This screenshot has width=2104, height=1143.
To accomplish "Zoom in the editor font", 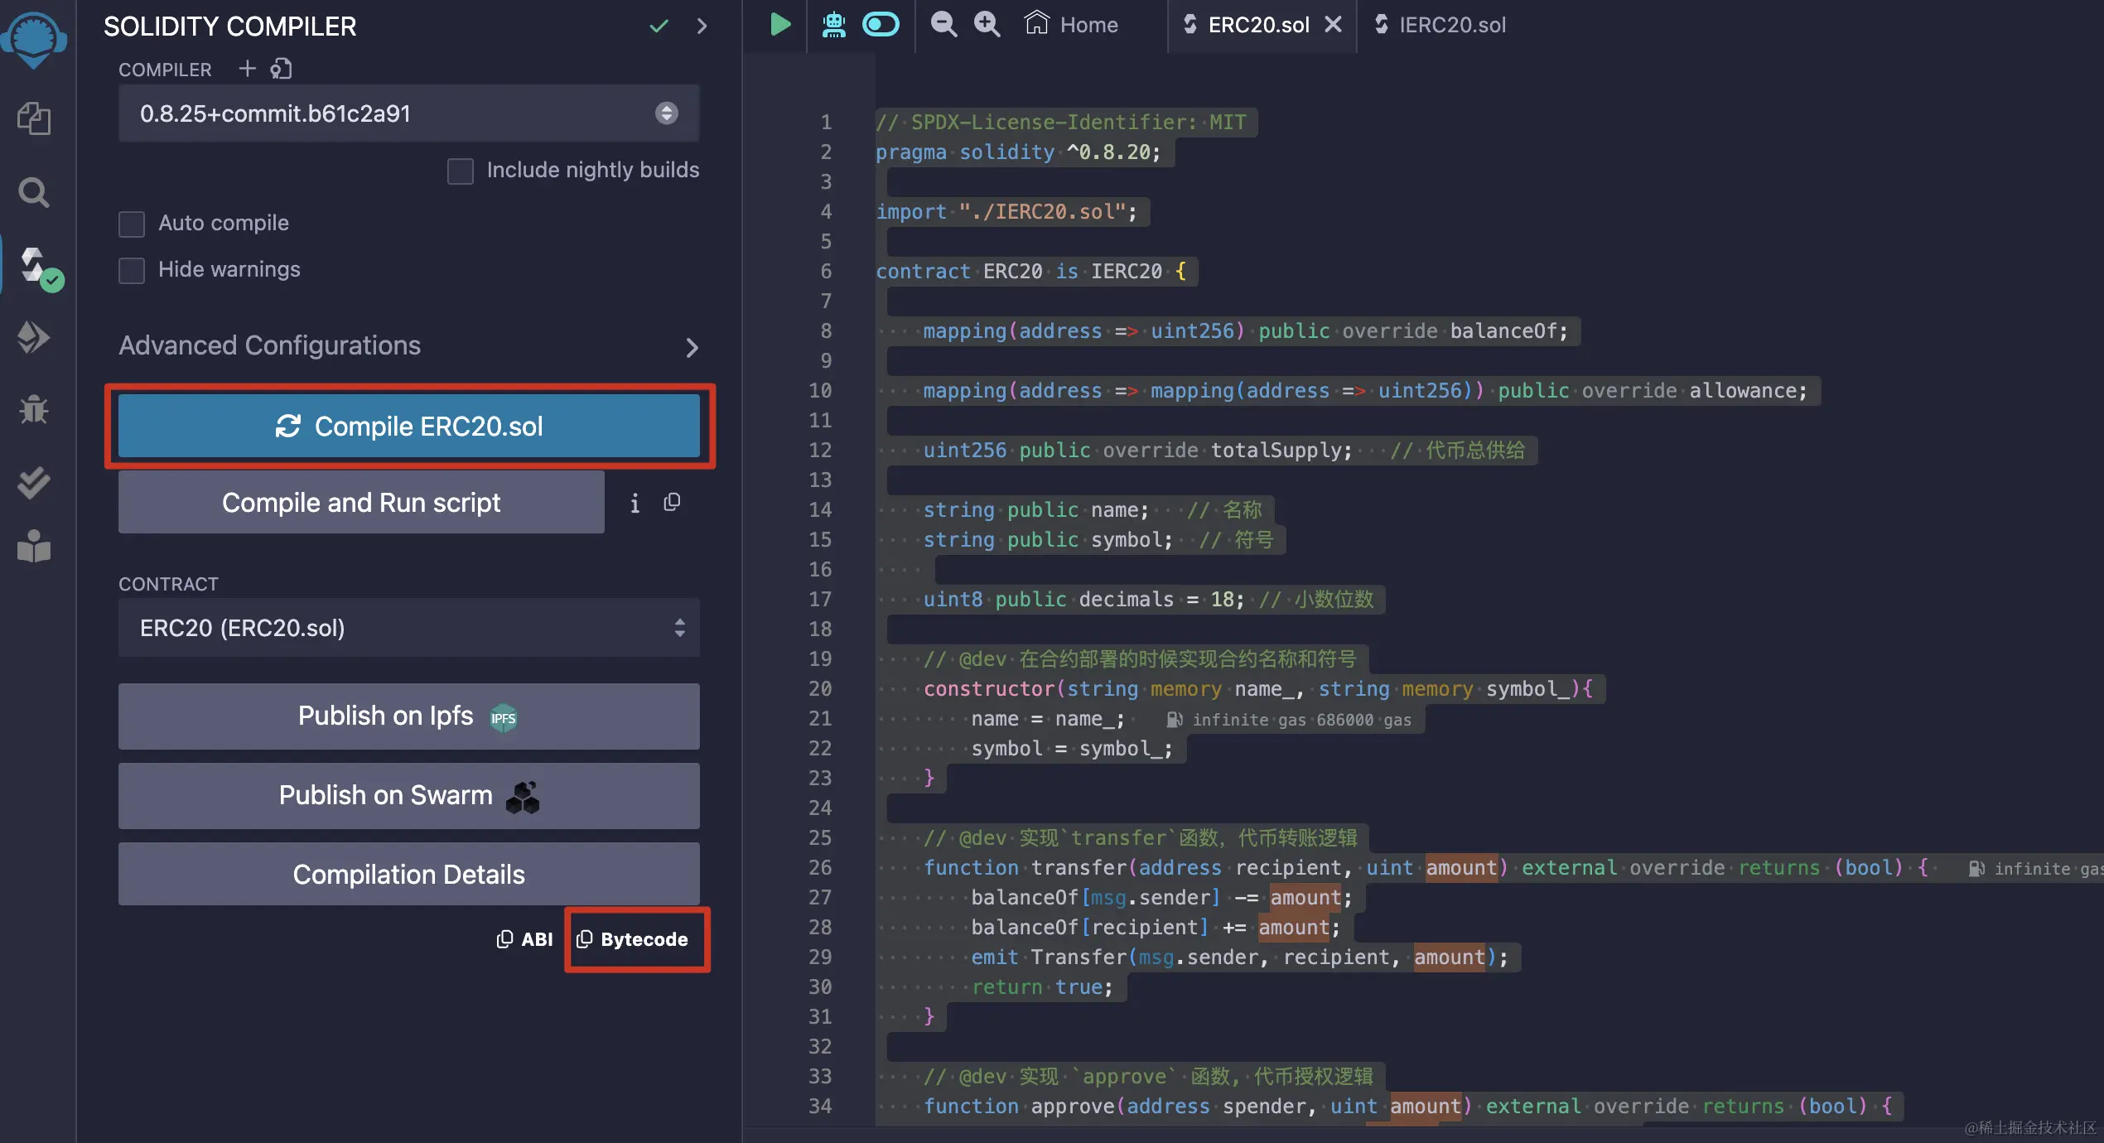I will click(987, 25).
